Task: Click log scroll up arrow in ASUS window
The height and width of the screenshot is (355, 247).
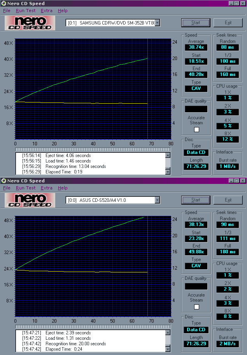Action: (x=168, y=332)
